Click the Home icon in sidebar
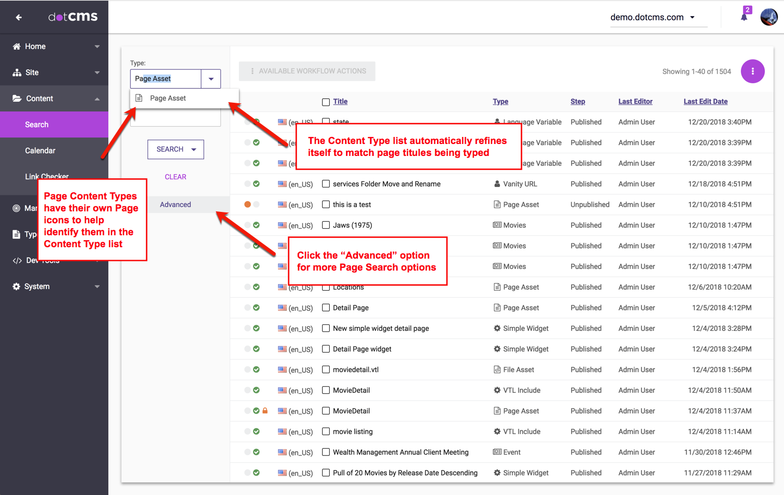The width and height of the screenshot is (784, 495). pyautogui.click(x=17, y=47)
